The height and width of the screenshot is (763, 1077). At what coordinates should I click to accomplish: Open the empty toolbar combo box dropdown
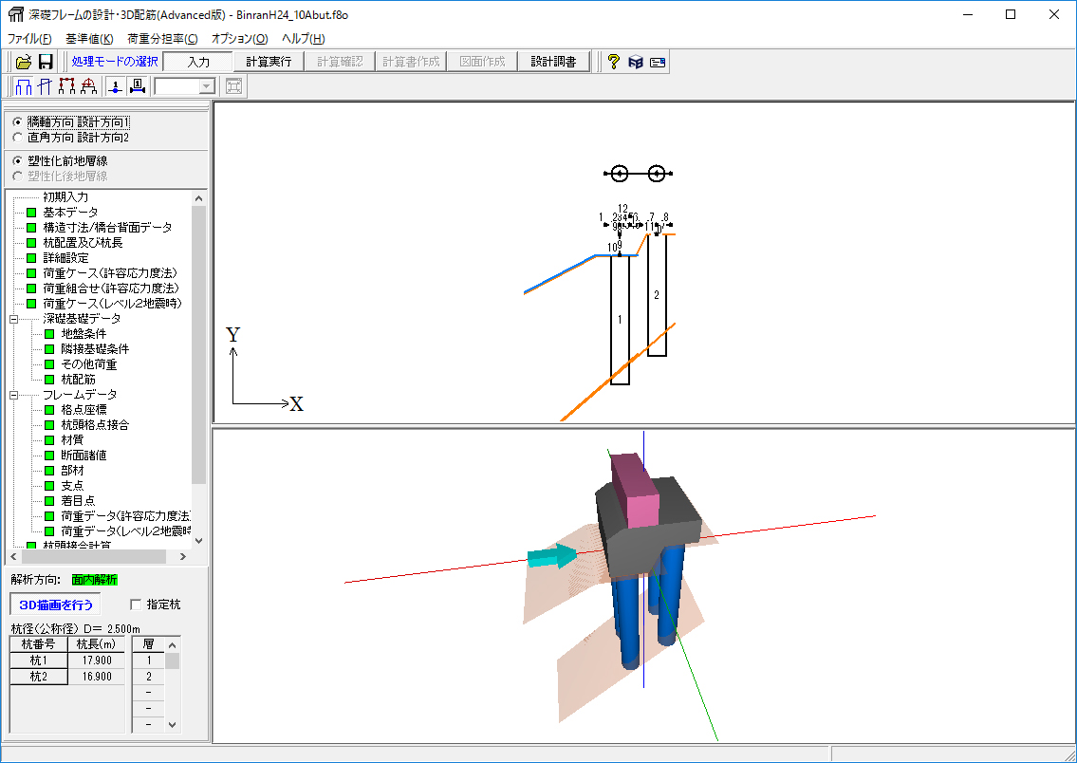[x=206, y=86]
